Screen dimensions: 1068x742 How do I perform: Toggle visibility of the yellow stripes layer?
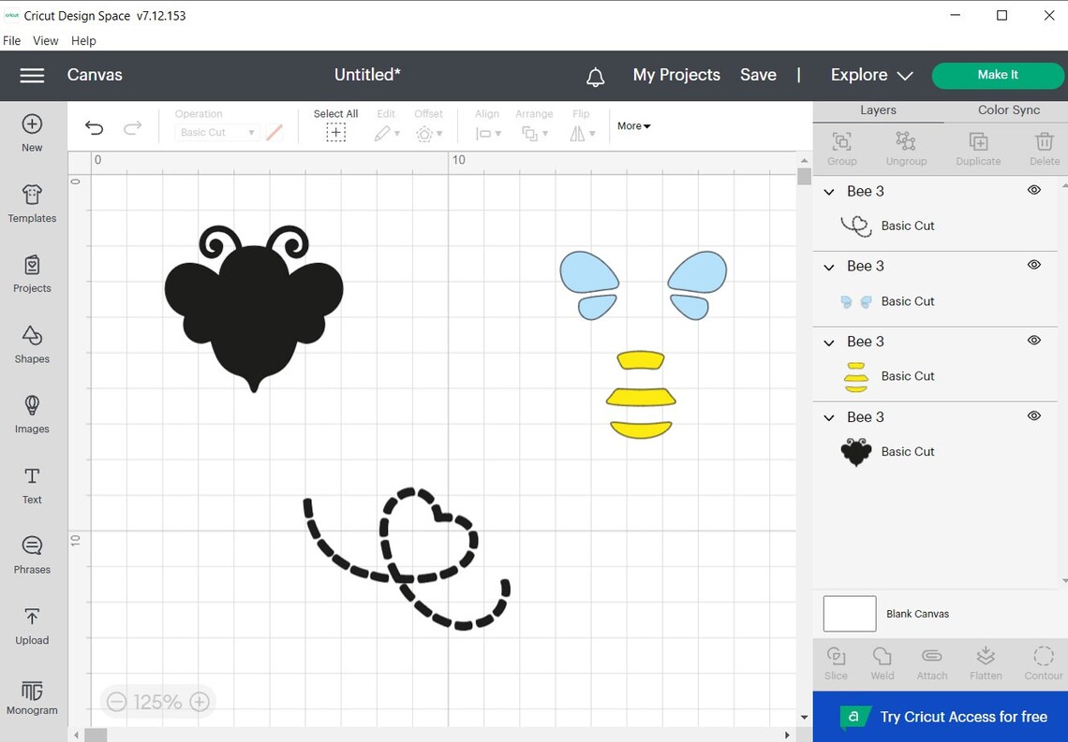[x=1034, y=340]
